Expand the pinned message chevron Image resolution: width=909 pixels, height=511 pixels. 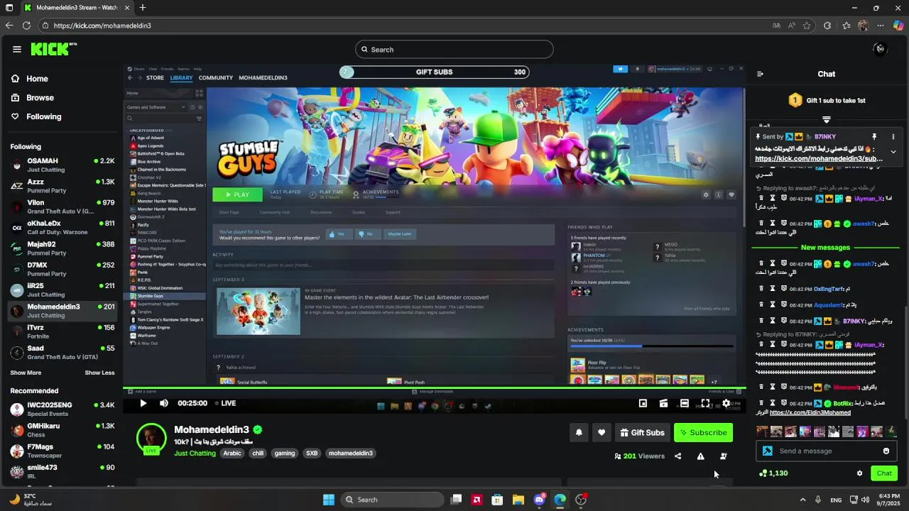coord(893,151)
